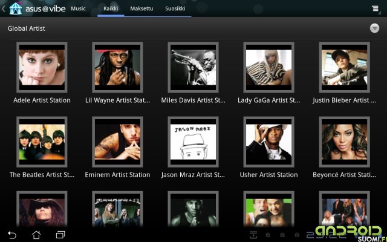Open the Adele Artist Station thumbnail
Image resolution: width=387 pixels, height=242 pixels.
tap(42, 67)
